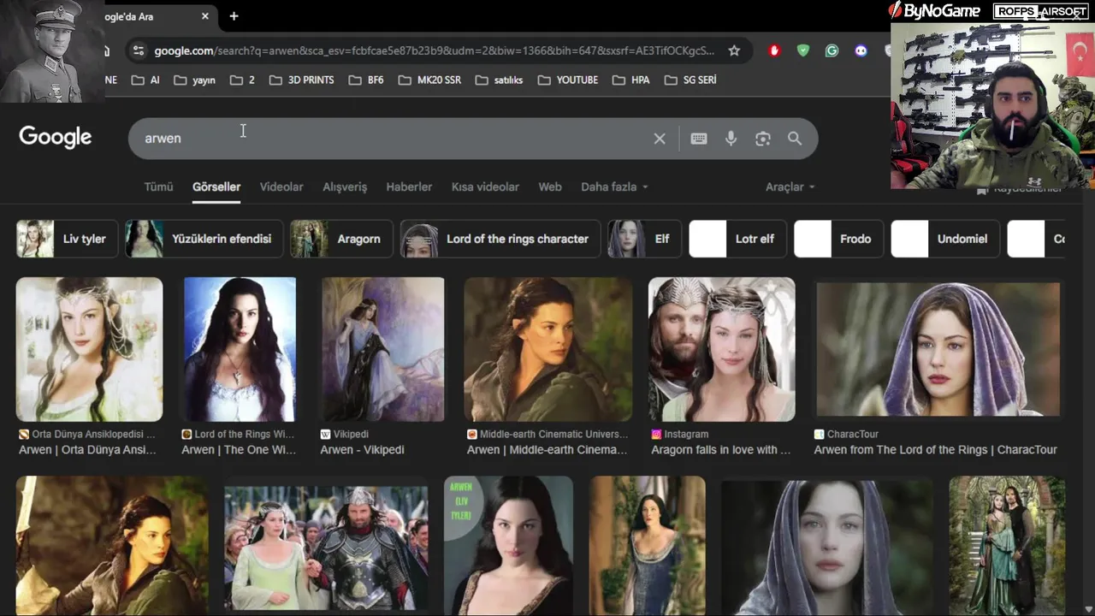This screenshot has width=1095, height=616.
Task: Expand the Araçlar tools dropdown
Action: (x=790, y=187)
